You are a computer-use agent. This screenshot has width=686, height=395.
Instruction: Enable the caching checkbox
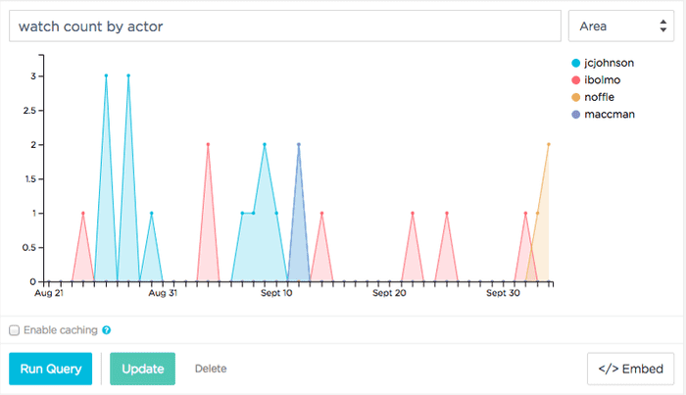click(x=15, y=330)
